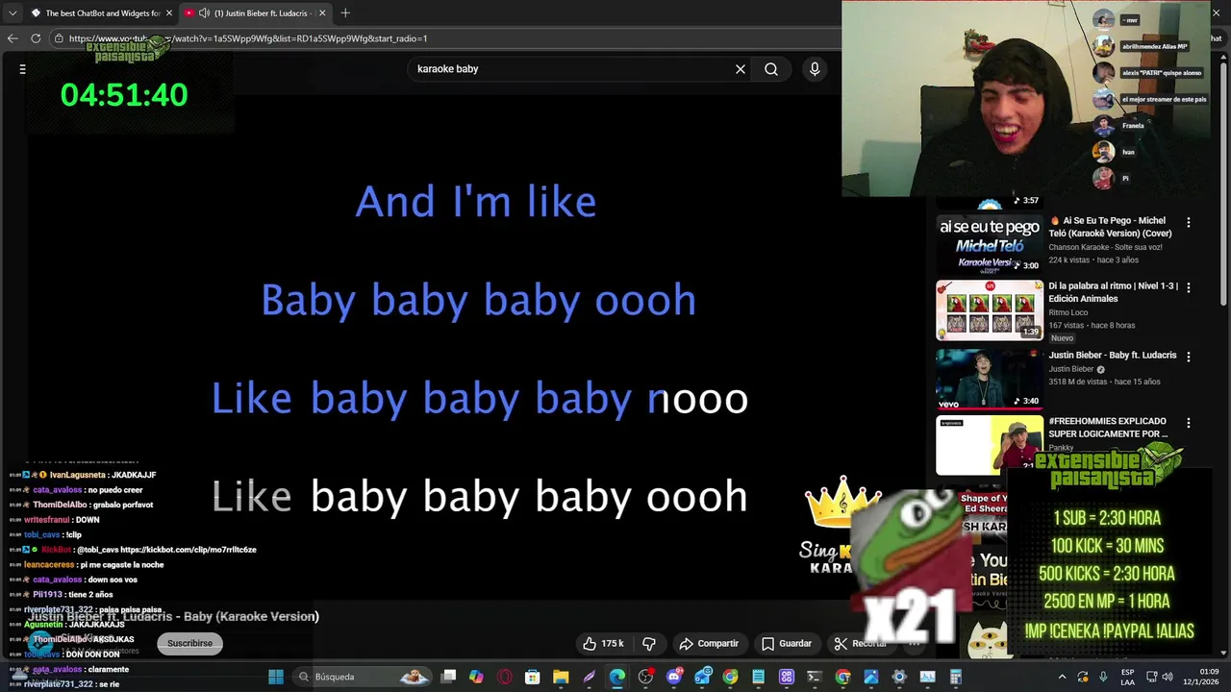Open volume control in system tray

[1168, 677]
